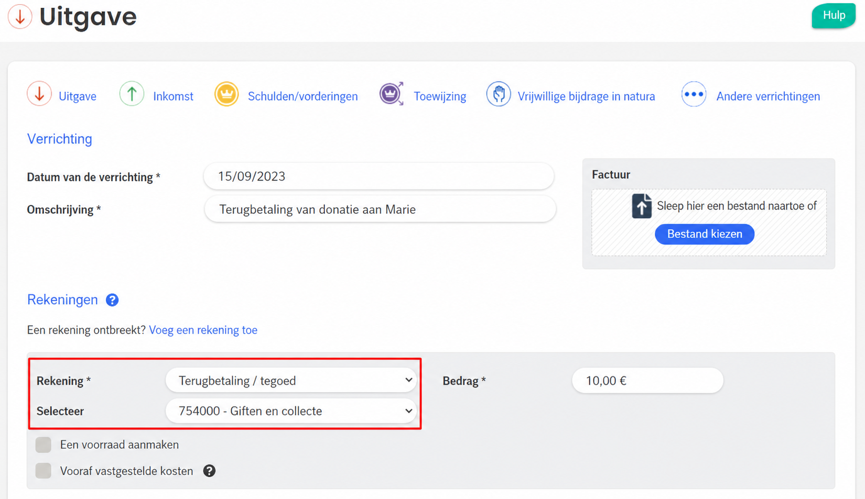Click the 'Een rekening ontbreekt?' text

(86, 330)
